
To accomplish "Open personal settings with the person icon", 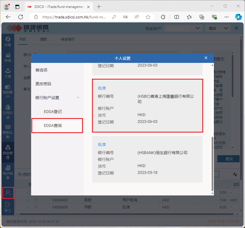I will coord(8,193).
